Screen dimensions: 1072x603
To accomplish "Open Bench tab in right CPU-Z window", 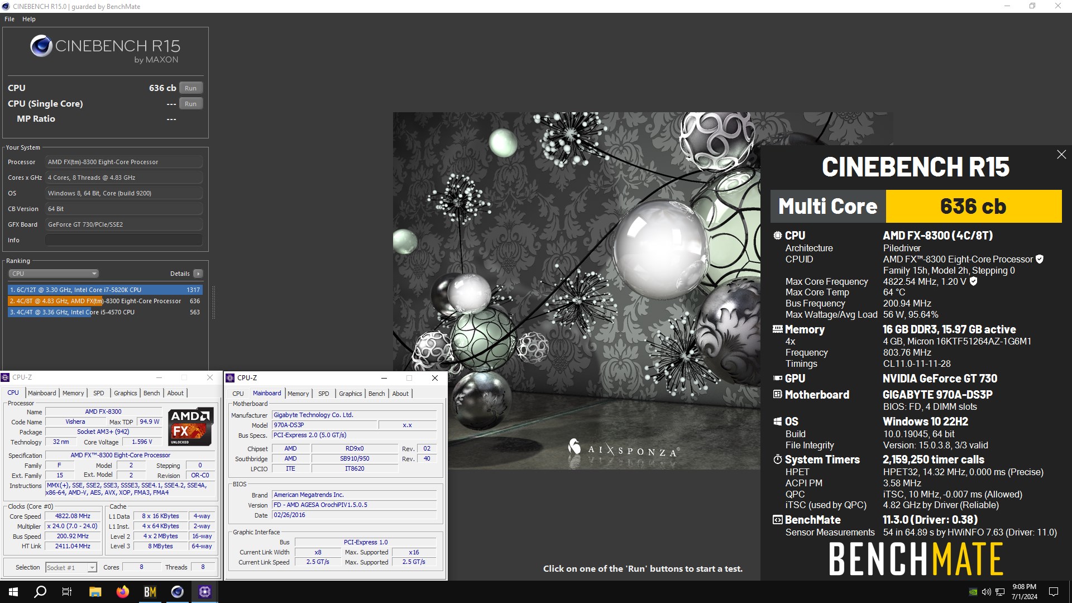I will tap(377, 394).
